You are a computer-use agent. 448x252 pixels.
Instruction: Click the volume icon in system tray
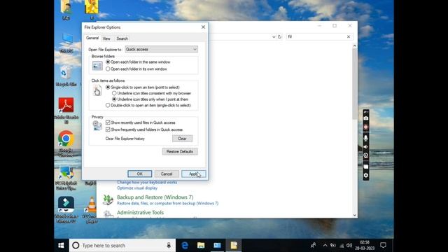click(349, 246)
